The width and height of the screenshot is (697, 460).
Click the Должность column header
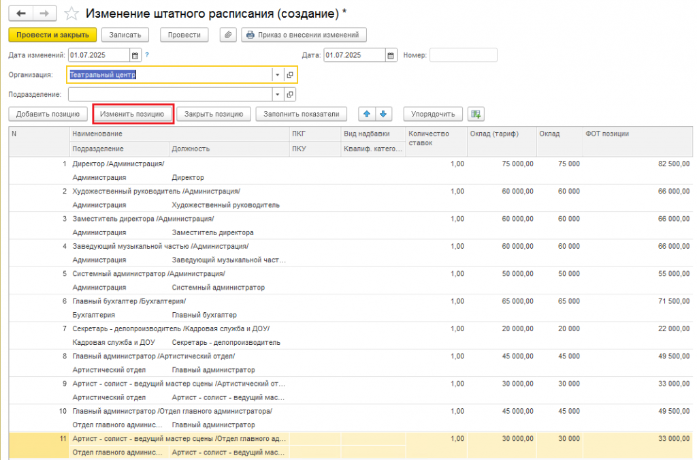[x=229, y=149]
